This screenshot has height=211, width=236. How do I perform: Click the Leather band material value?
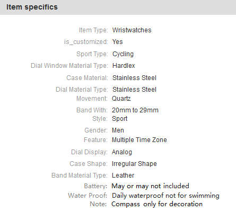click(x=123, y=175)
